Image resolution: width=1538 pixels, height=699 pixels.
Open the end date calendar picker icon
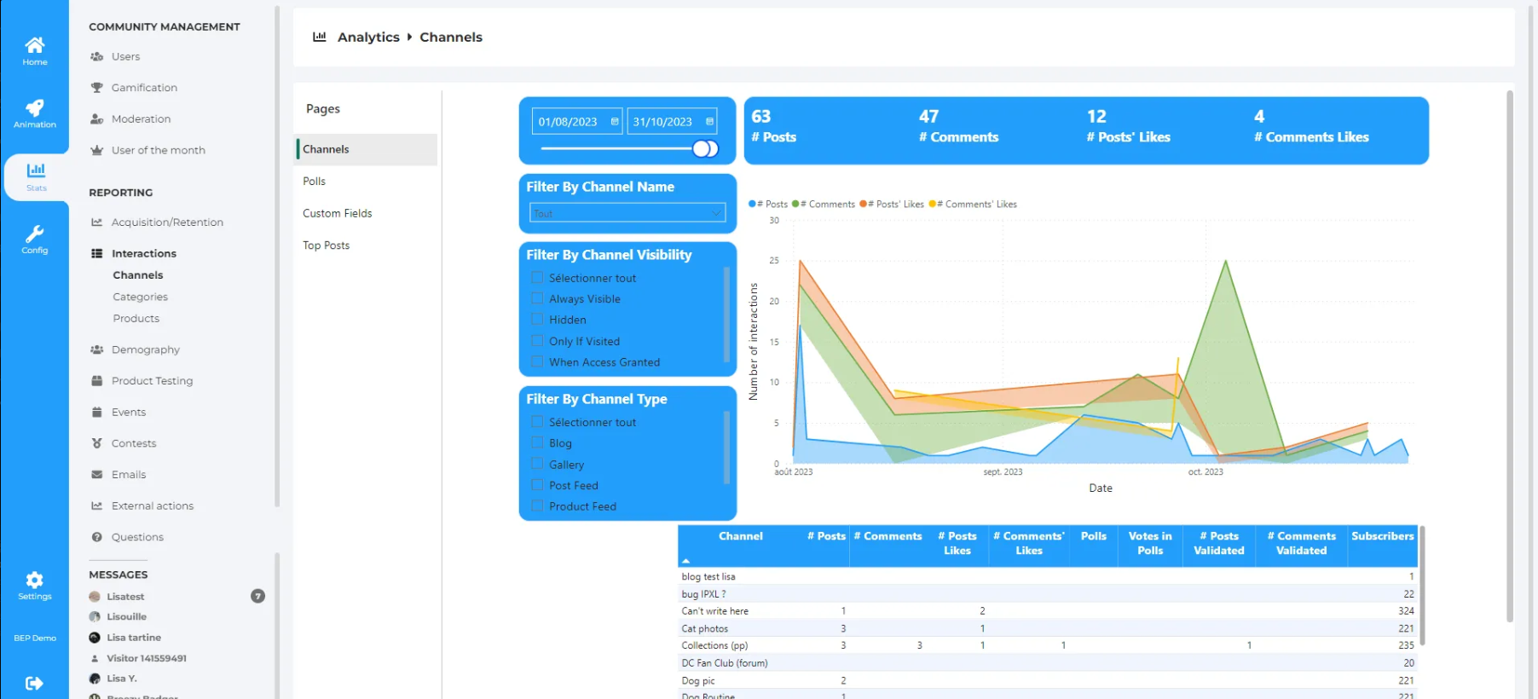pos(709,122)
